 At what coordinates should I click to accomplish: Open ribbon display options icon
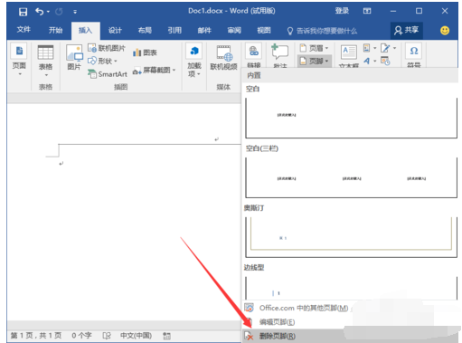(x=367, y=11)
